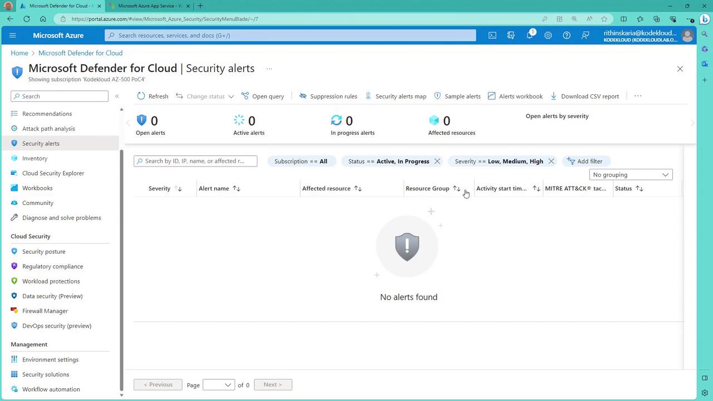Open Alerts workbook
The image size is (713, 401).
point(515,96)
